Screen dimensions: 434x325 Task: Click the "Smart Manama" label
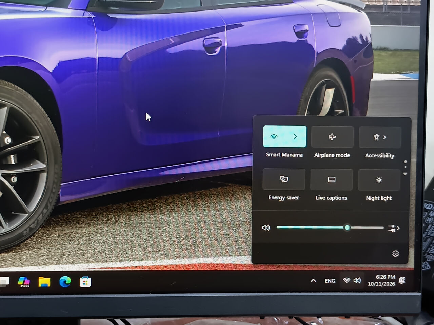pyautogui.click(x=284, y=155)
